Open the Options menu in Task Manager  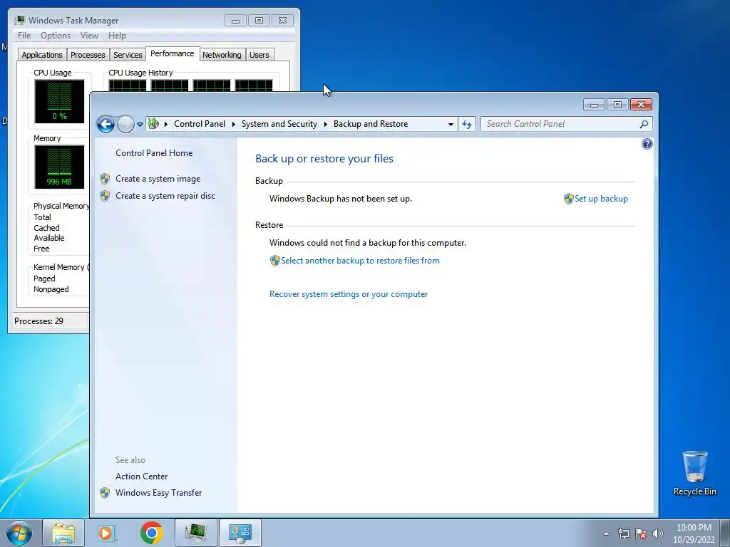coord(56,36)
